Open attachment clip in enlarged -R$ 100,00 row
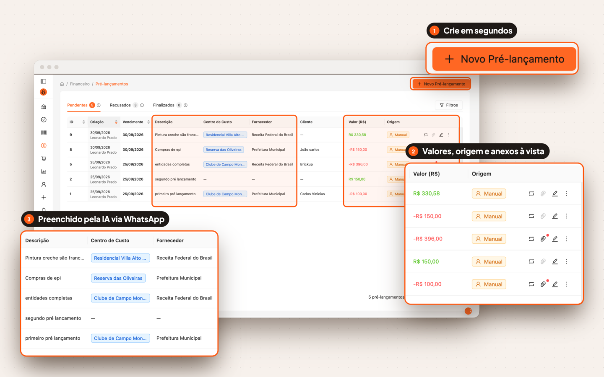 (543, 284)
